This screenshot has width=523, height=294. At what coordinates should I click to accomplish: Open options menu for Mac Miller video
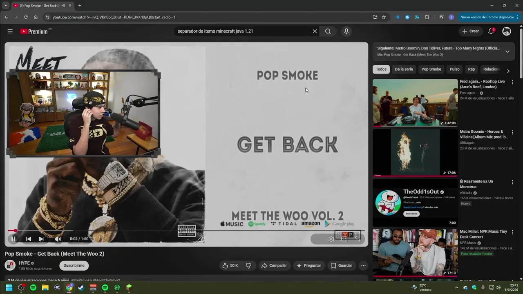pyautogui.click(x=512, y=232)
